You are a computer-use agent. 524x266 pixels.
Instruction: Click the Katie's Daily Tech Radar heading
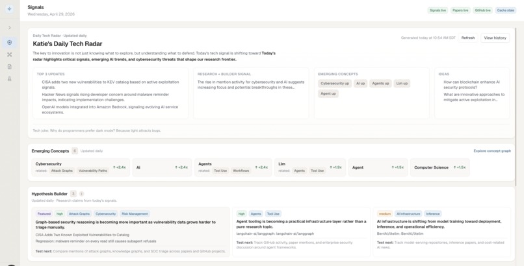tap(67, 44)
